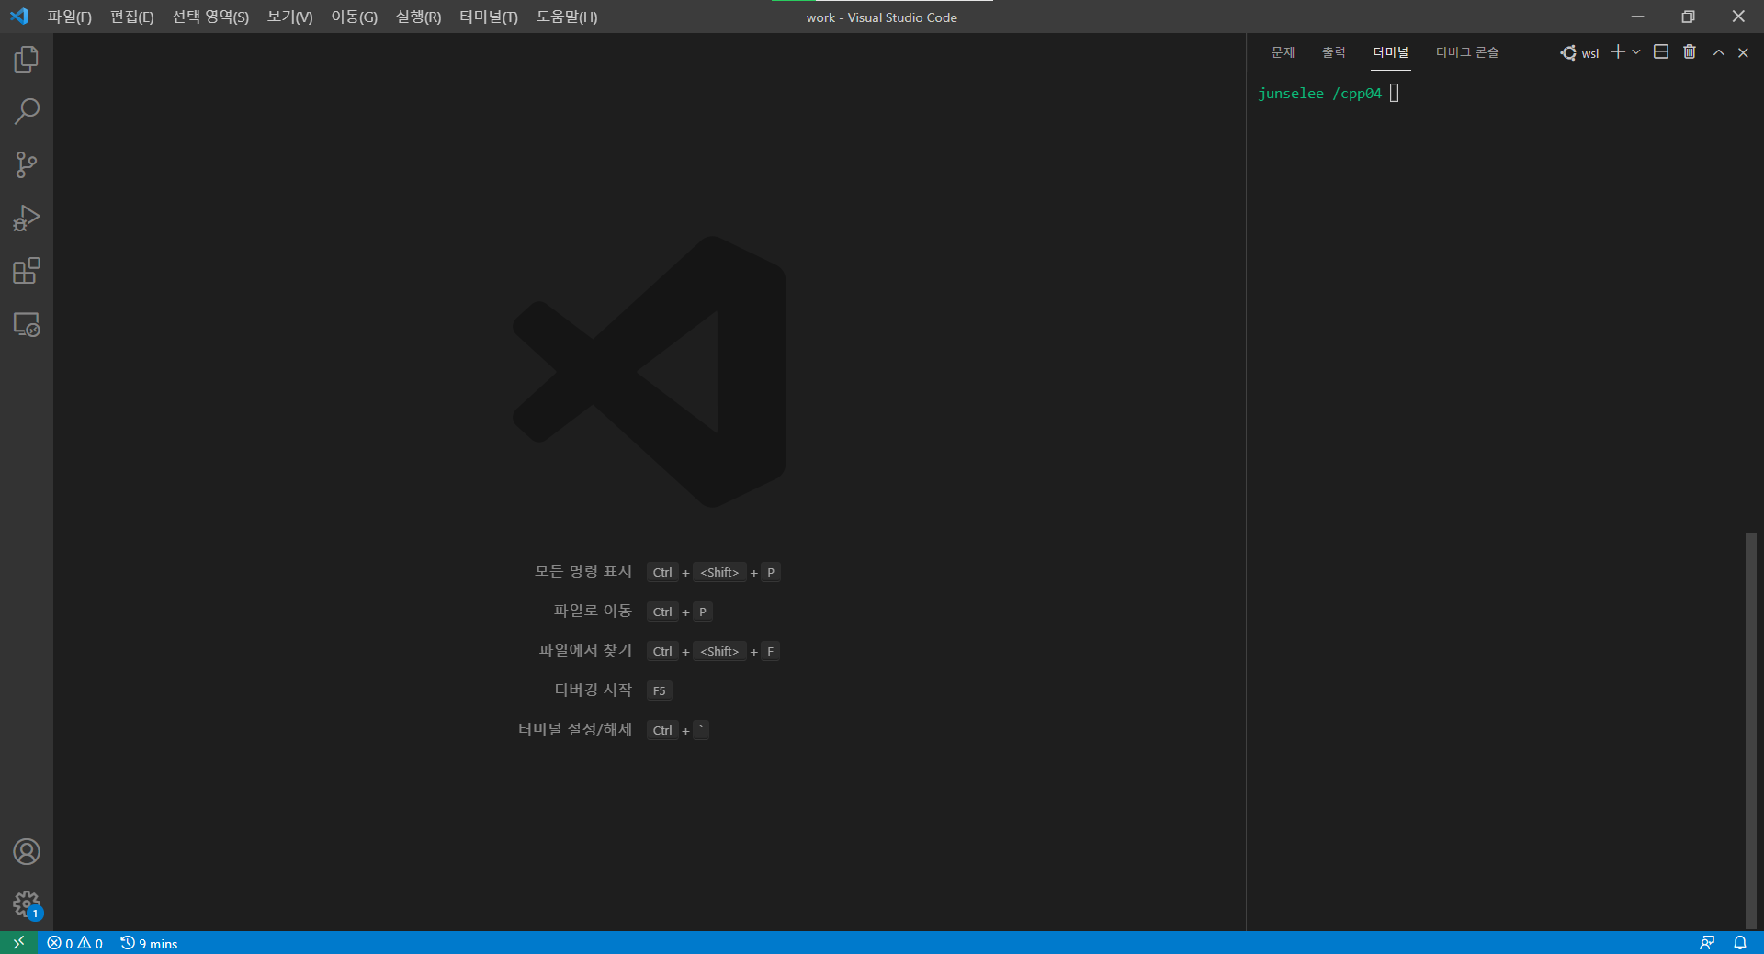Click the 9 mins status bar entry

[x=149, y=943]
